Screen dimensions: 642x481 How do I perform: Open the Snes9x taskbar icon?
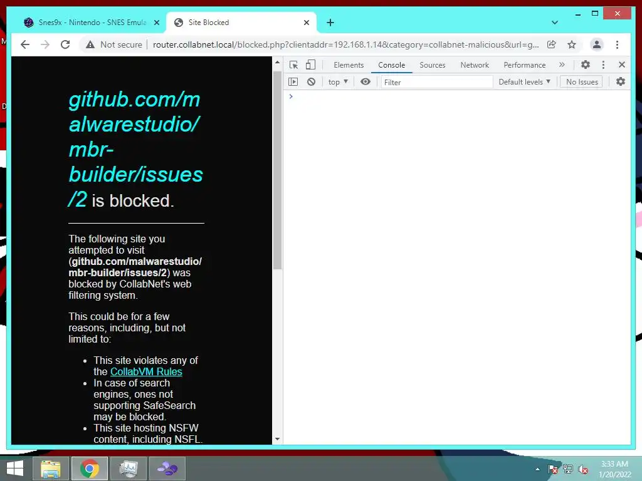[167, 468]
